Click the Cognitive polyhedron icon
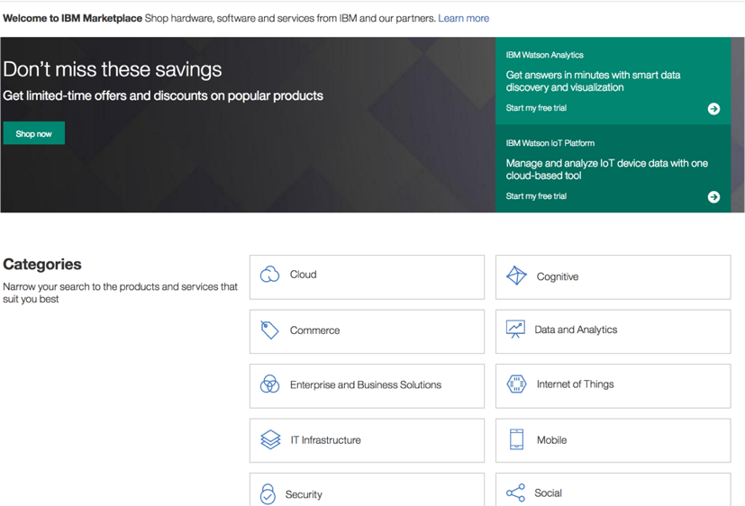The image size is (745, 506). (x=516, y=276)
